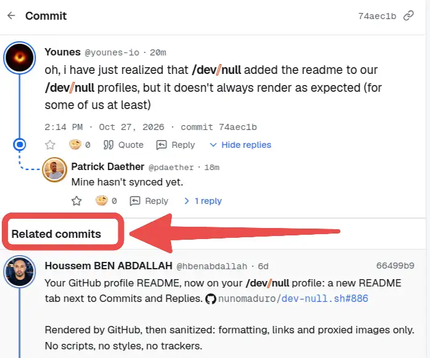Quote Younes's commit
This screenshot has height=358, width=430.
[x=123, y=145]
